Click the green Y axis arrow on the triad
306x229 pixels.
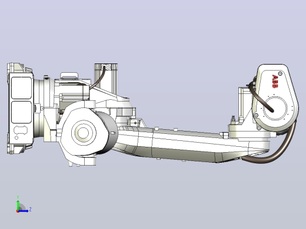coord(18,205)
